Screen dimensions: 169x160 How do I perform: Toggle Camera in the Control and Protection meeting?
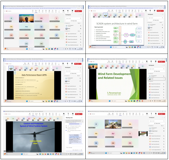pyautogui.click(x=64, y=114)
